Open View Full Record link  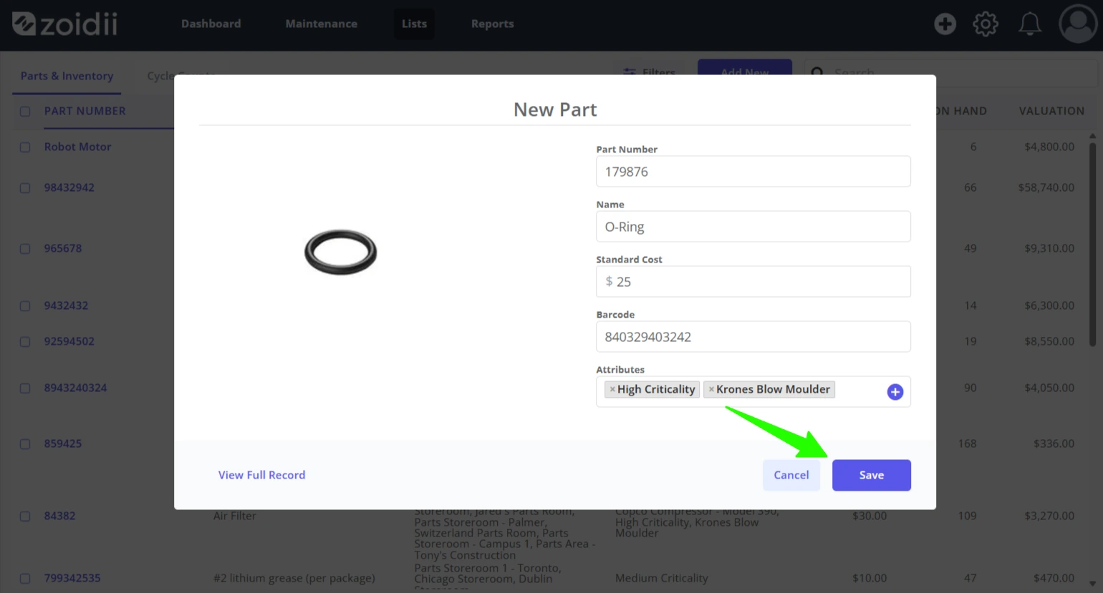click(261, 475)
